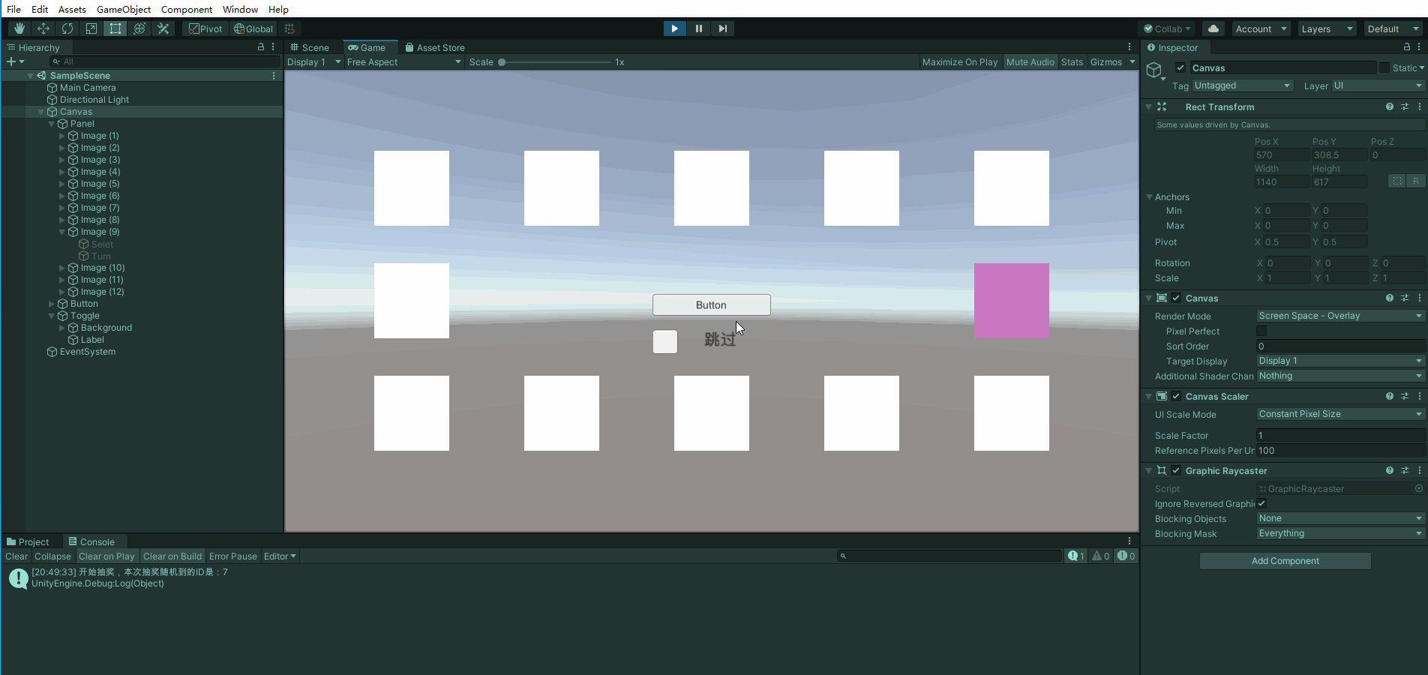The image size is (1428, 675).
Task: Open the Blocking Mask dropdown
Action: tap(1339, 533)
